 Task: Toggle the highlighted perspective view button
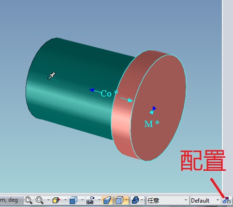[x=107, y=200]
